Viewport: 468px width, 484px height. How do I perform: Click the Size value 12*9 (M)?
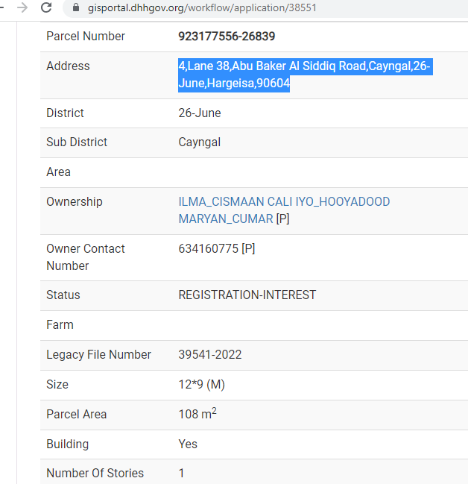pos(201,384)
